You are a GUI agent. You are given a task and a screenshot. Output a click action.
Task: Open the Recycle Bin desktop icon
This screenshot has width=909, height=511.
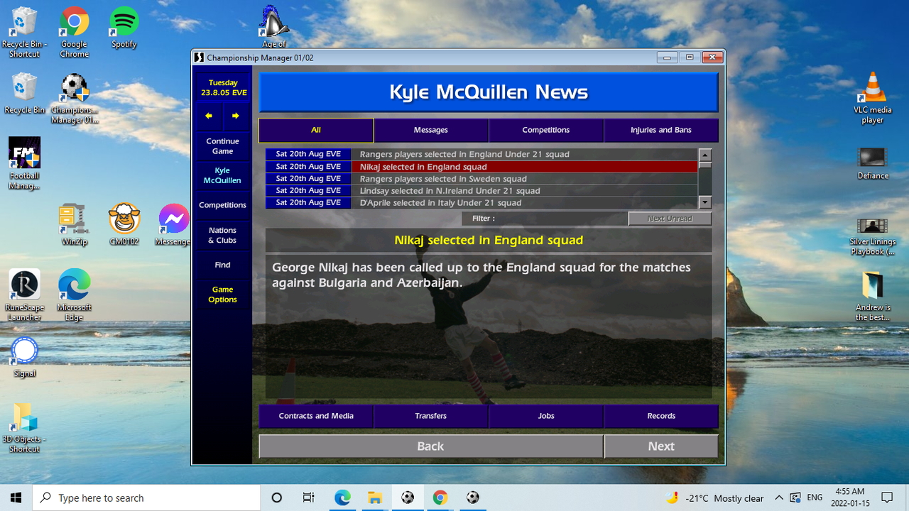pyautogui.click(x=24, y=94)
